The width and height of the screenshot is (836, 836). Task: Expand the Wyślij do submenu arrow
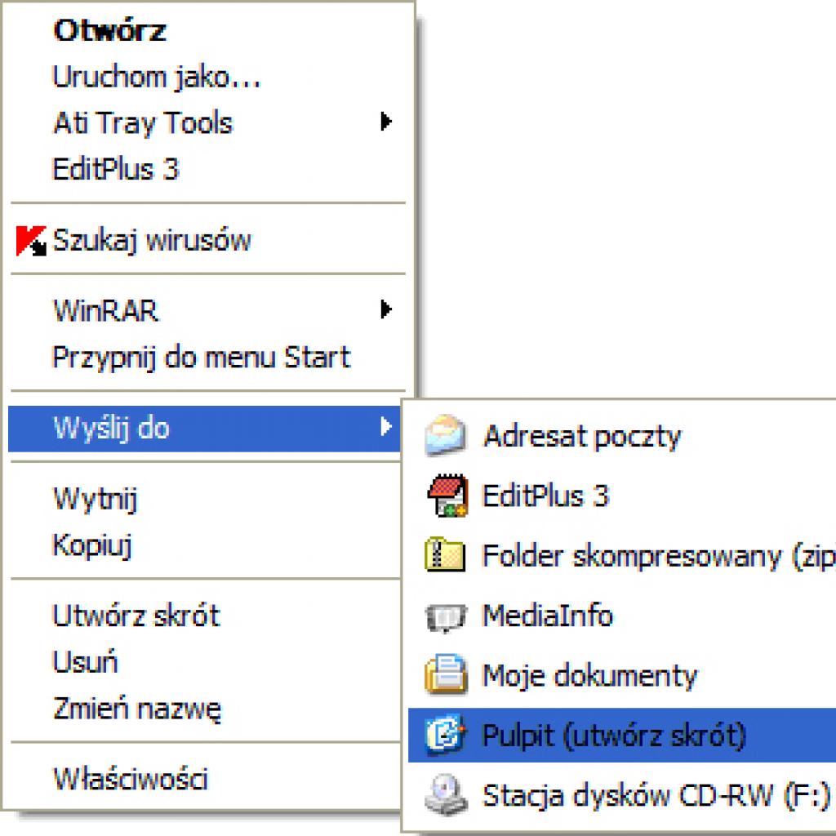[x=386, y=426]
